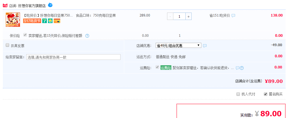The width and height of the screenshot is (289, 118).
Task: Open the 好想你官方旗舰店 store link
Action: (x=32, y=5)
